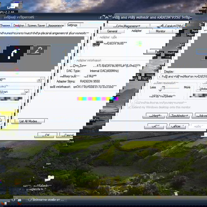
Task: Click the browser icon on the Безплатни обяви taskbar button
Action: [x=29, y=200]
